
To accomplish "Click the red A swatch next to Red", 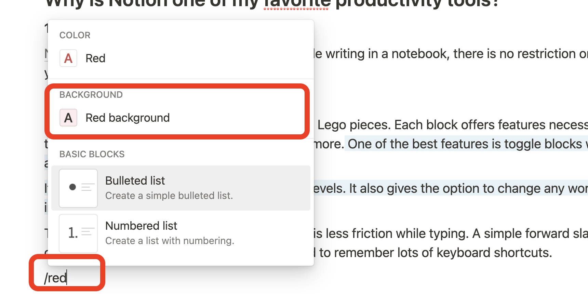I will pos(68,58).
